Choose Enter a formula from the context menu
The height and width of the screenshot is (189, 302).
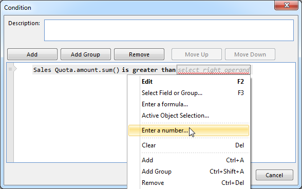[x=189, y=104]
